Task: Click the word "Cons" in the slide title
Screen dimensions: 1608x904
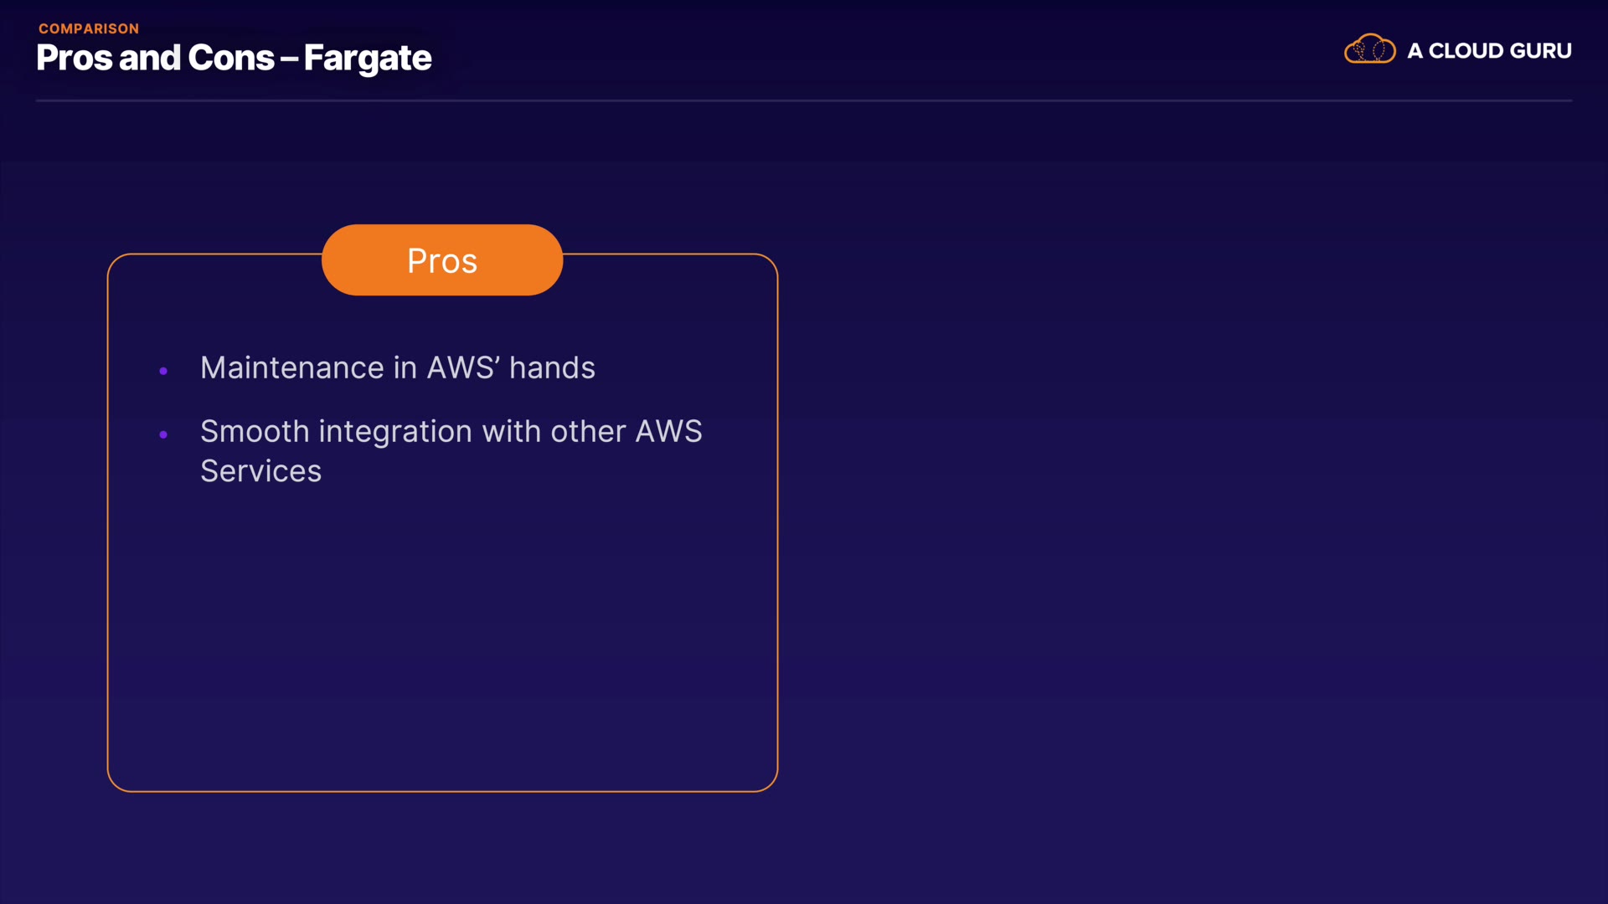Action: 231,59
